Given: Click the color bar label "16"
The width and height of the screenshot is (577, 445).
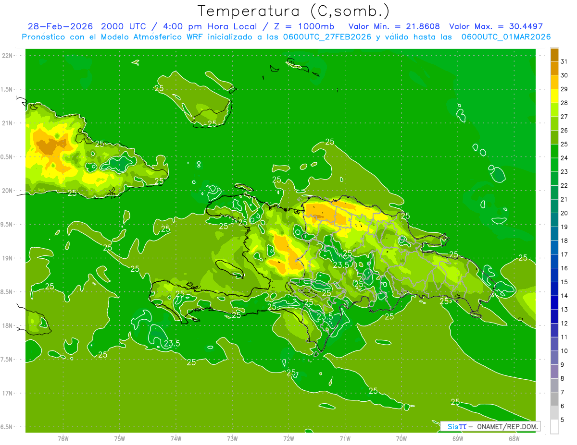Looking at the screenshot, I should click(x=564, y=268).
